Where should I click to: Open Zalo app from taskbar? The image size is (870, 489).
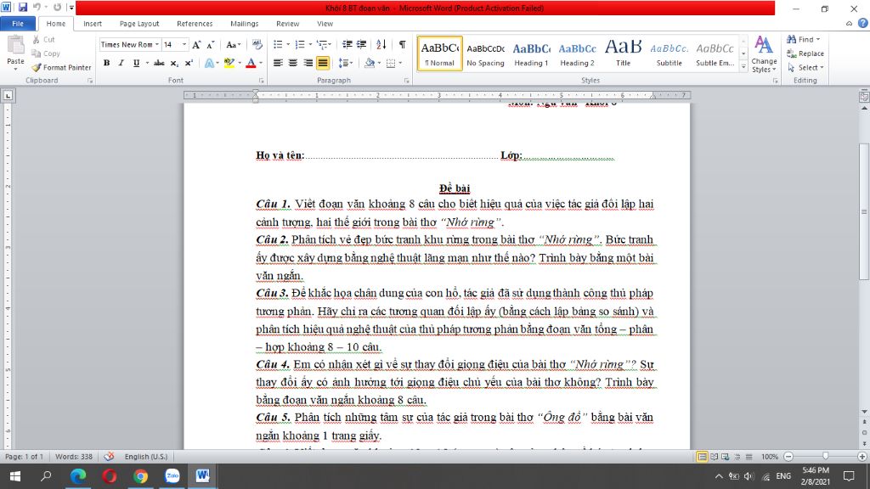coord(172,475)
